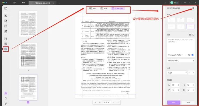Open the crop pages tool in sidebar
Viewport: 199px width, 106px height.
(x=6, y=44)
